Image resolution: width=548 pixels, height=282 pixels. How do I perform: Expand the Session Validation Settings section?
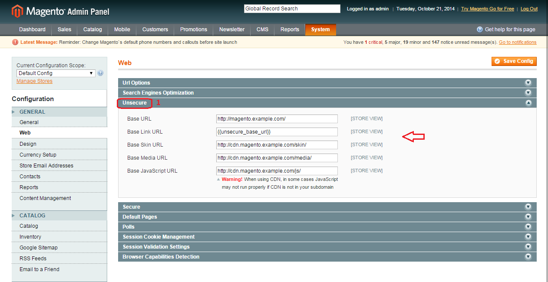[327, 247]
